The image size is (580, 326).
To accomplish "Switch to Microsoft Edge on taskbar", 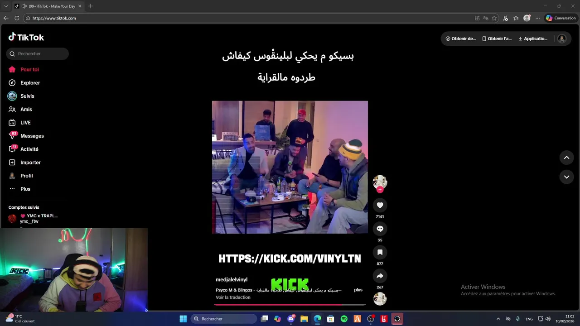I will [x=318, y=319].
